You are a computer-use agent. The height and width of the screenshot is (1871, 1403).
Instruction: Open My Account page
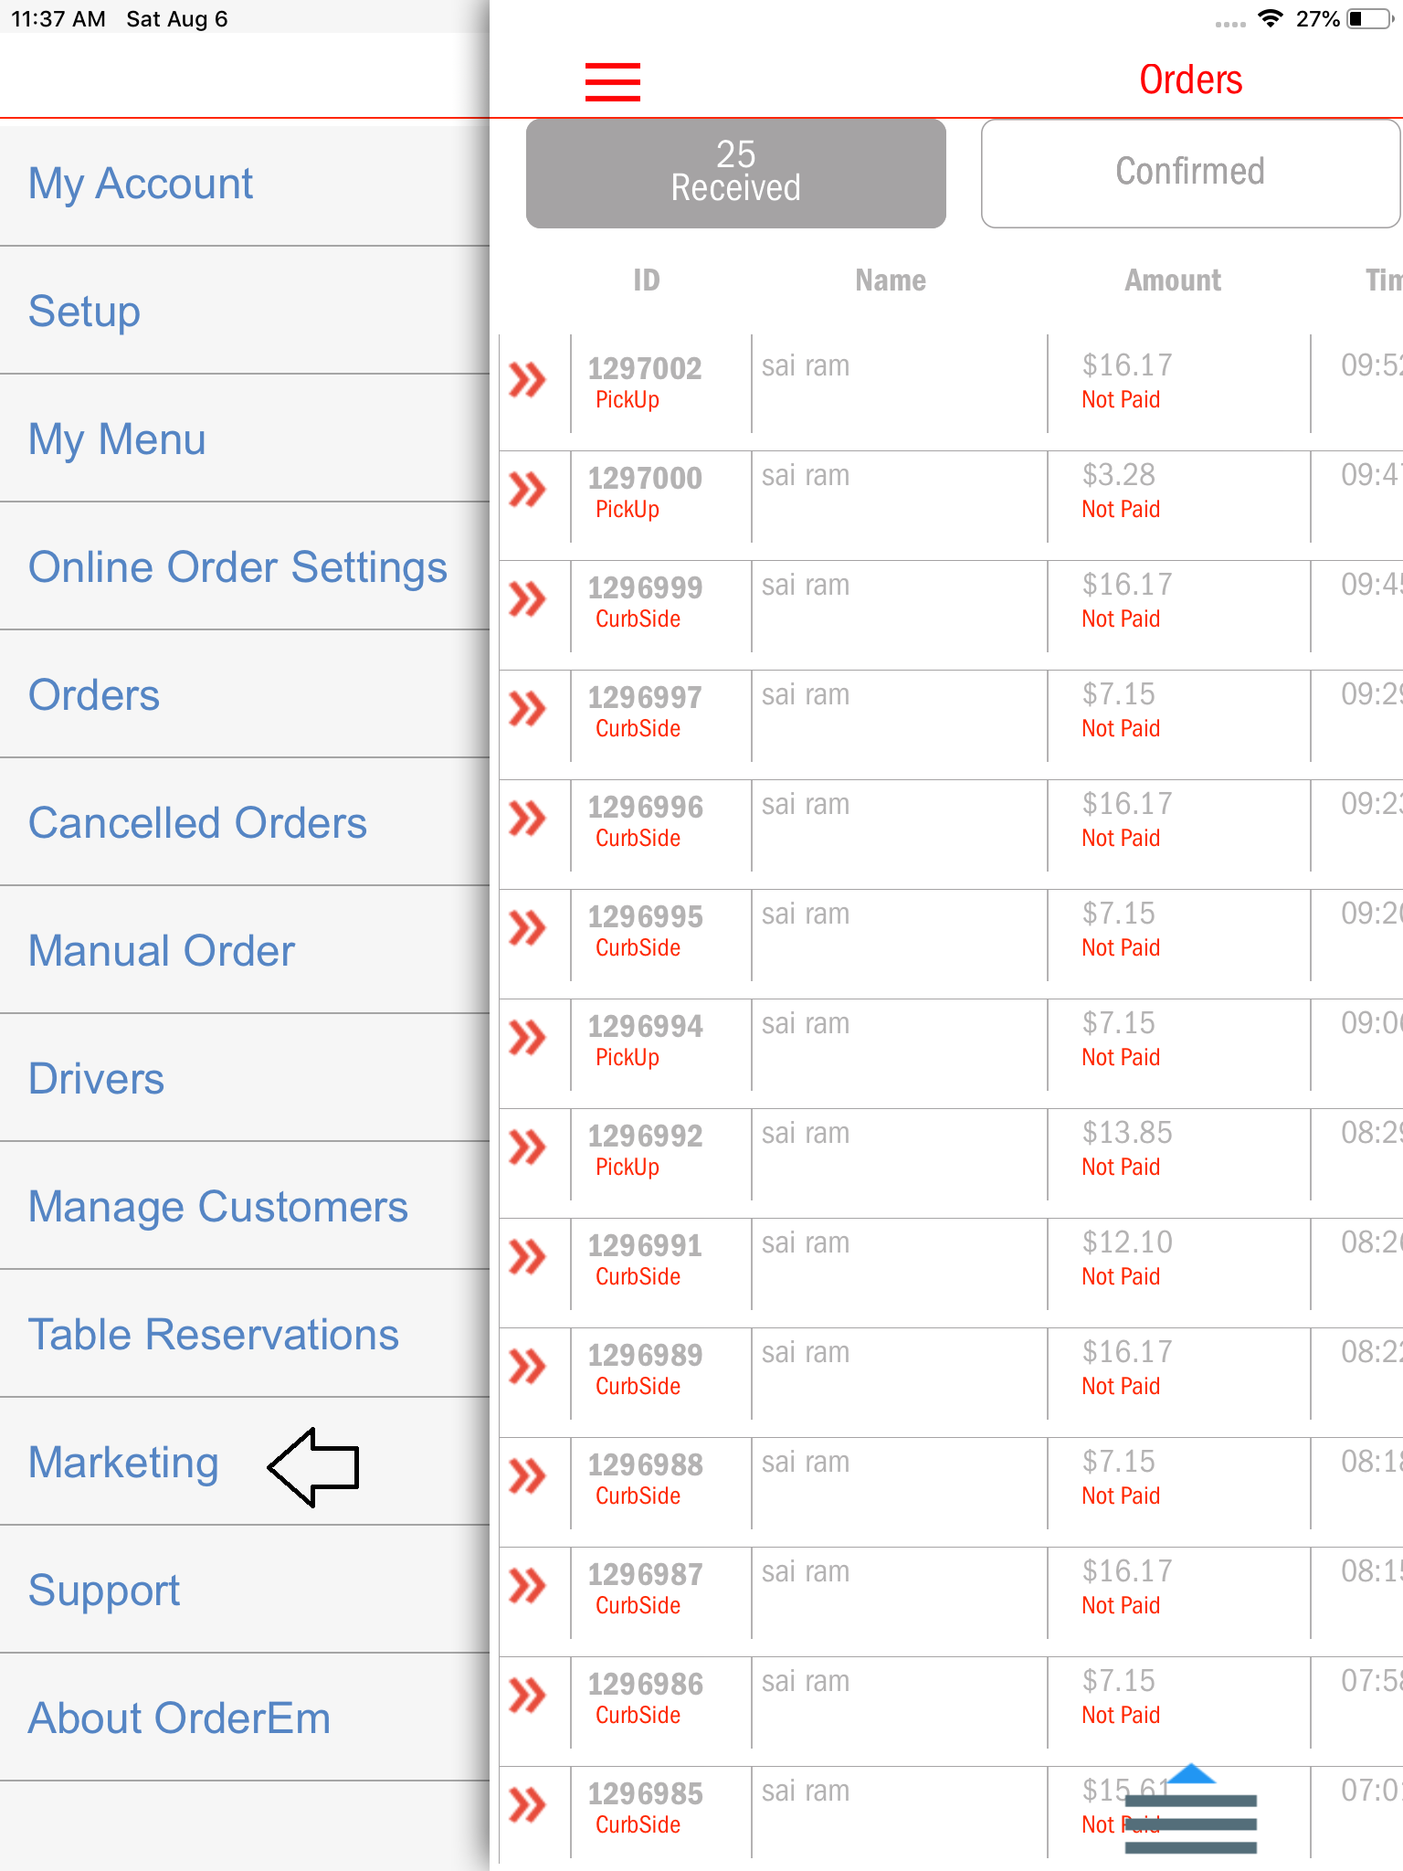tap(141, 183)
